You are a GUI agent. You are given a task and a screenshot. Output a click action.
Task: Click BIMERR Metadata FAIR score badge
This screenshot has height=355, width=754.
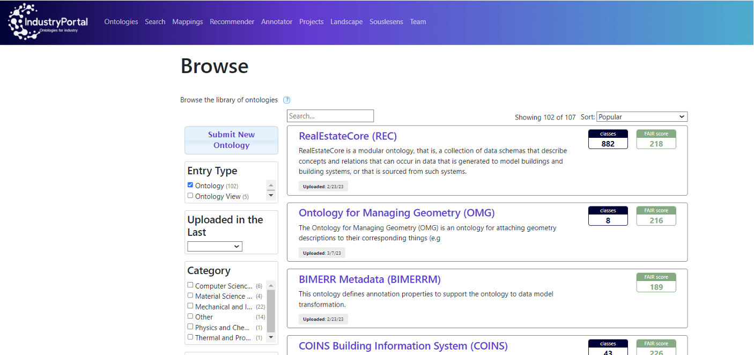coord(656,283)
